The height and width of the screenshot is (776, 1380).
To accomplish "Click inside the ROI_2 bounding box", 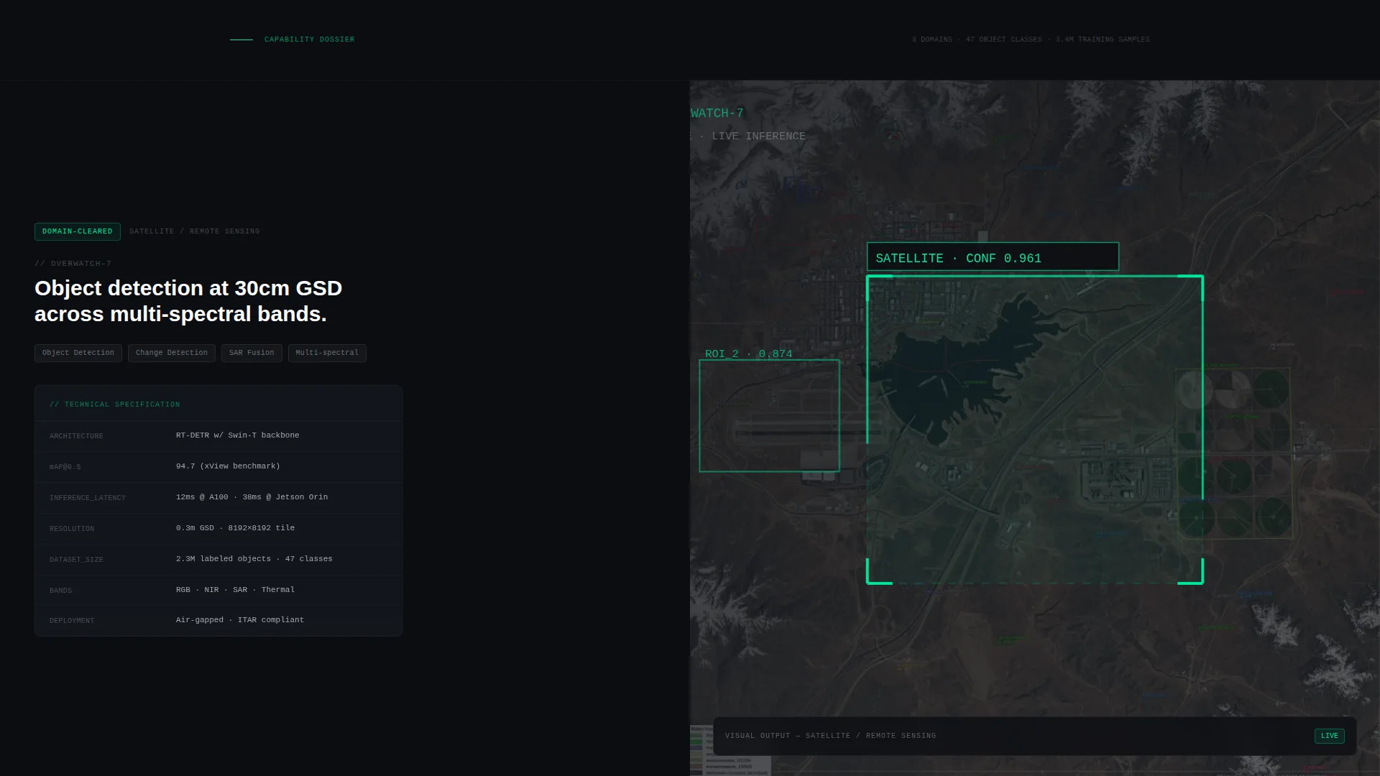I will tap(769, 416).
